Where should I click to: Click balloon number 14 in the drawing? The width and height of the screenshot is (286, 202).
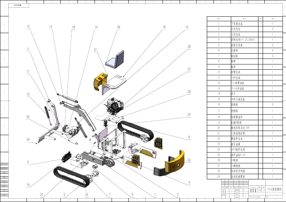(96, 27)
